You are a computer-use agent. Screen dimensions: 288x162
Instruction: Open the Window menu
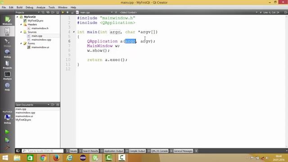point(63,7)
